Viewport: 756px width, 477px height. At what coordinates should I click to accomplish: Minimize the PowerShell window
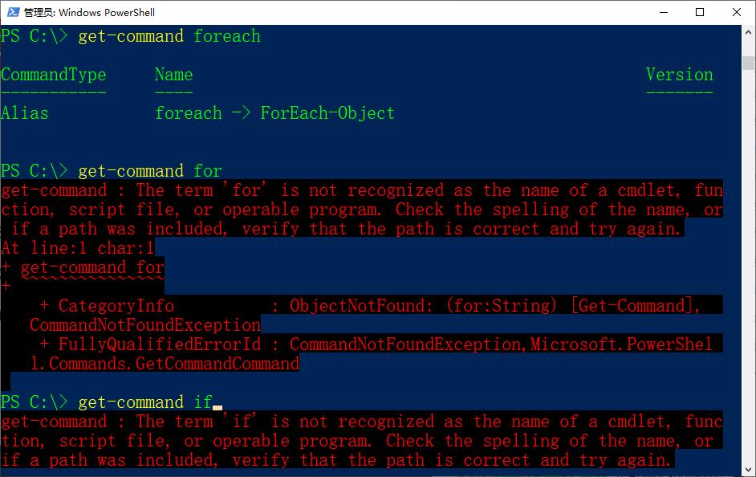pyautogui.click(x=664, y=12)
